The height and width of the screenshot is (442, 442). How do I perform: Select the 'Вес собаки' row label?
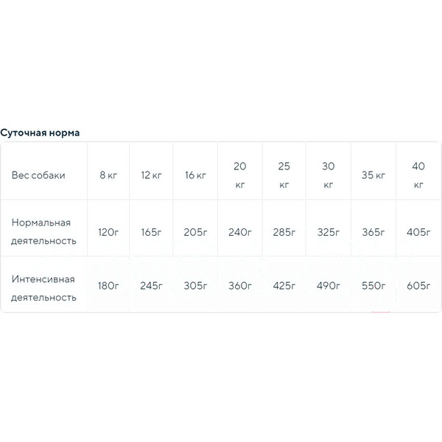point(38,175)
